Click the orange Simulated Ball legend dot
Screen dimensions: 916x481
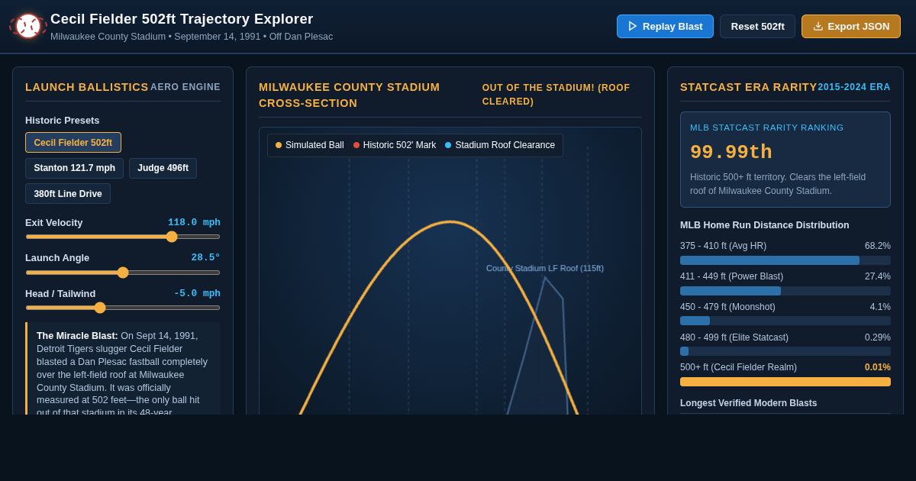279,145
